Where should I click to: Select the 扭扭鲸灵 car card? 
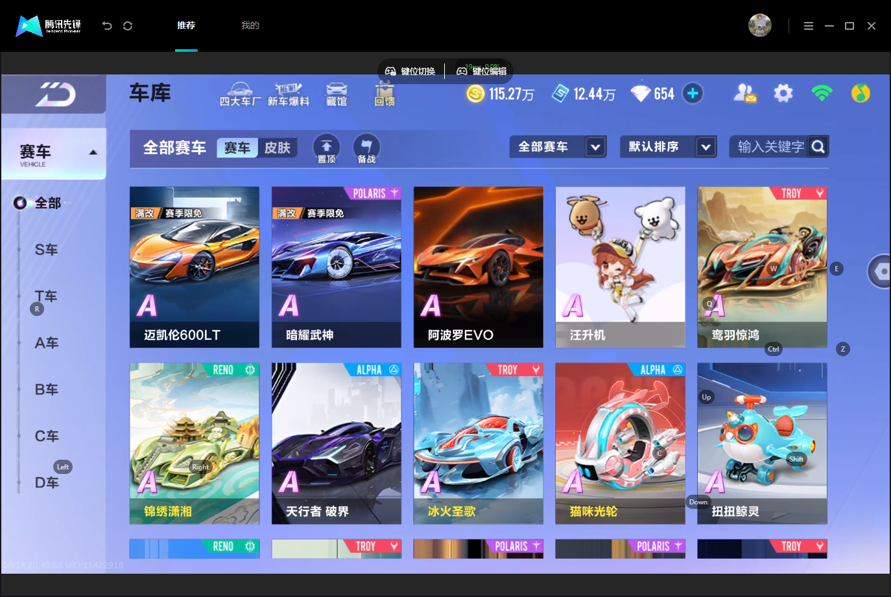point(763,444)
